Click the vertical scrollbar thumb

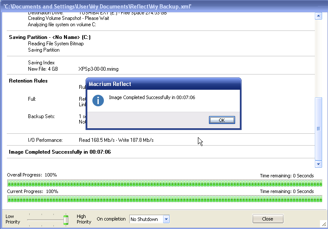coord(318,129)
